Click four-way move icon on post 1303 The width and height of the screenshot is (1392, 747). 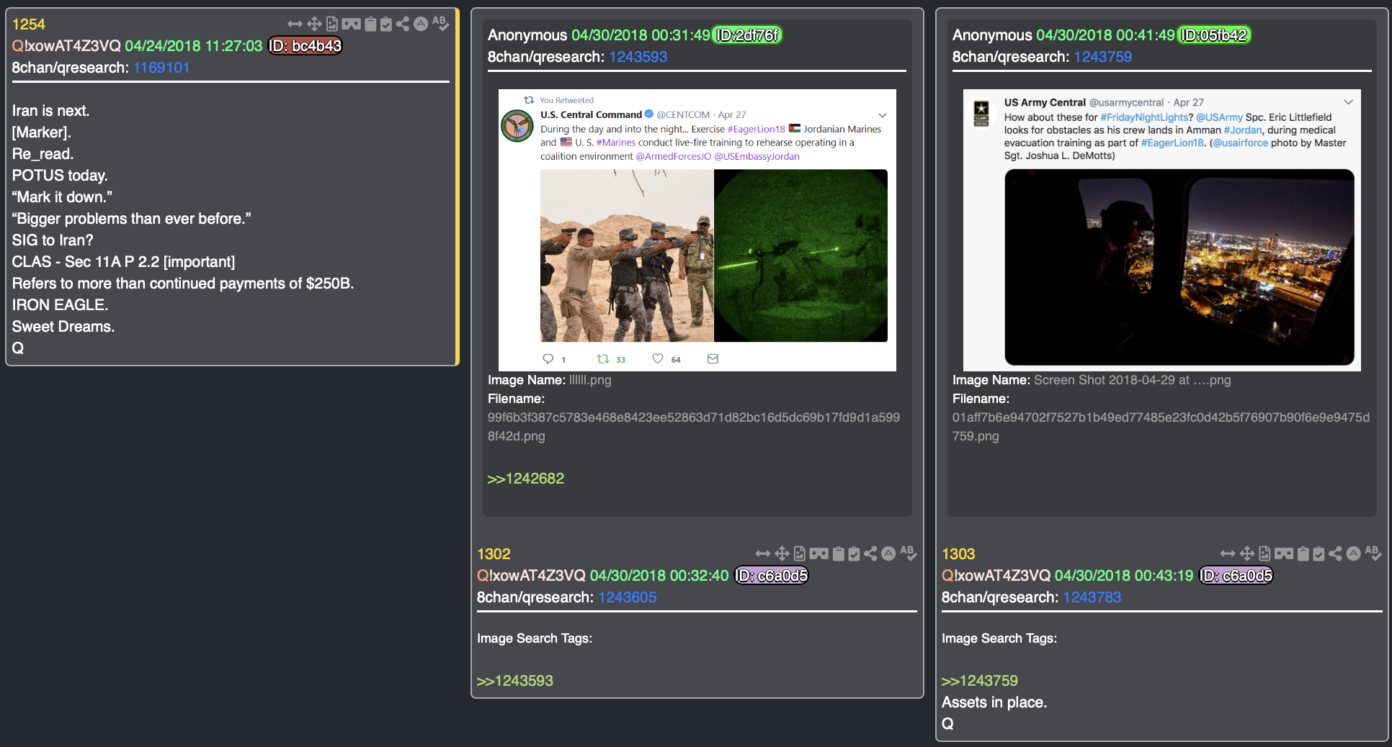click(1246, 553)
